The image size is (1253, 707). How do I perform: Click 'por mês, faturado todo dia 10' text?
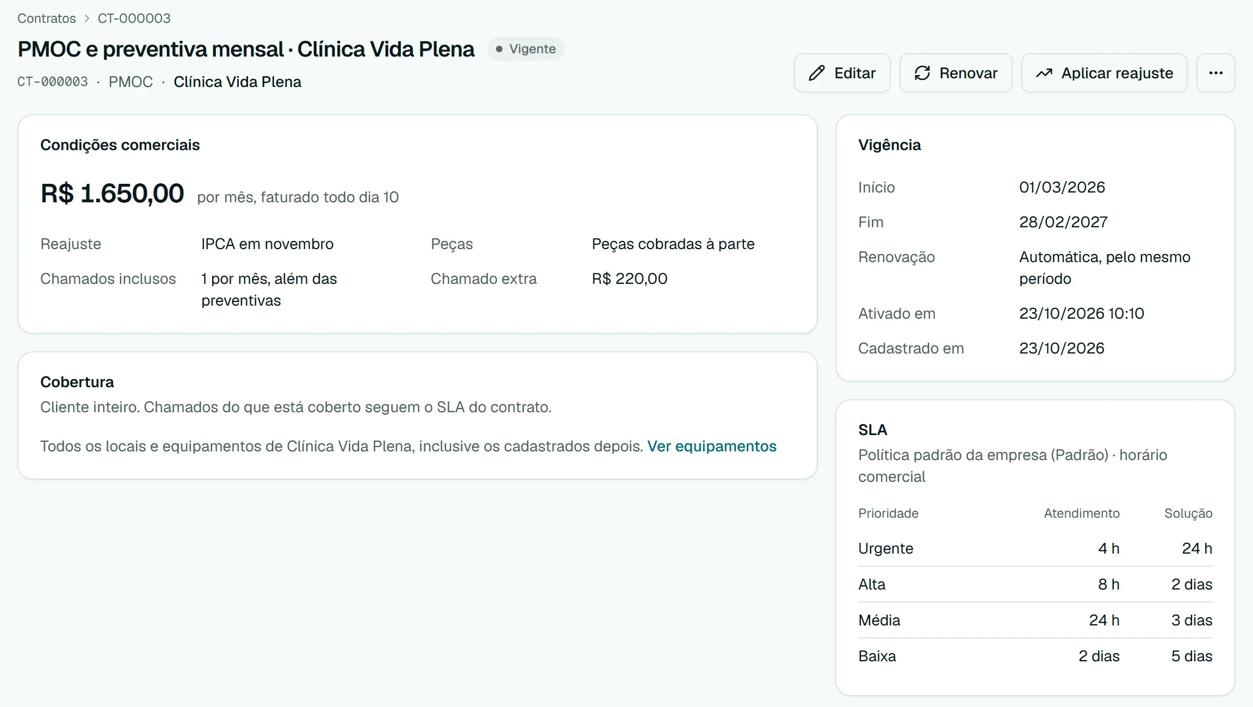(x=298, y=197)
